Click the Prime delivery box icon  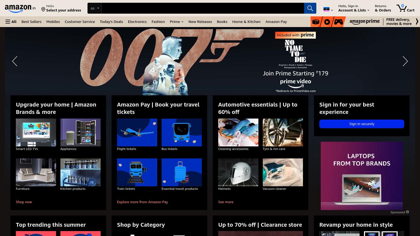(x=316, y=22)
